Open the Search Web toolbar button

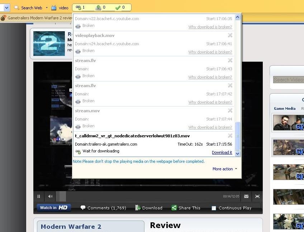(28, 8)
